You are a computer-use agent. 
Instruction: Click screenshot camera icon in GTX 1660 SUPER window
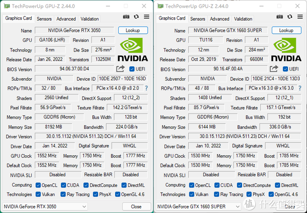coord(279,17)
